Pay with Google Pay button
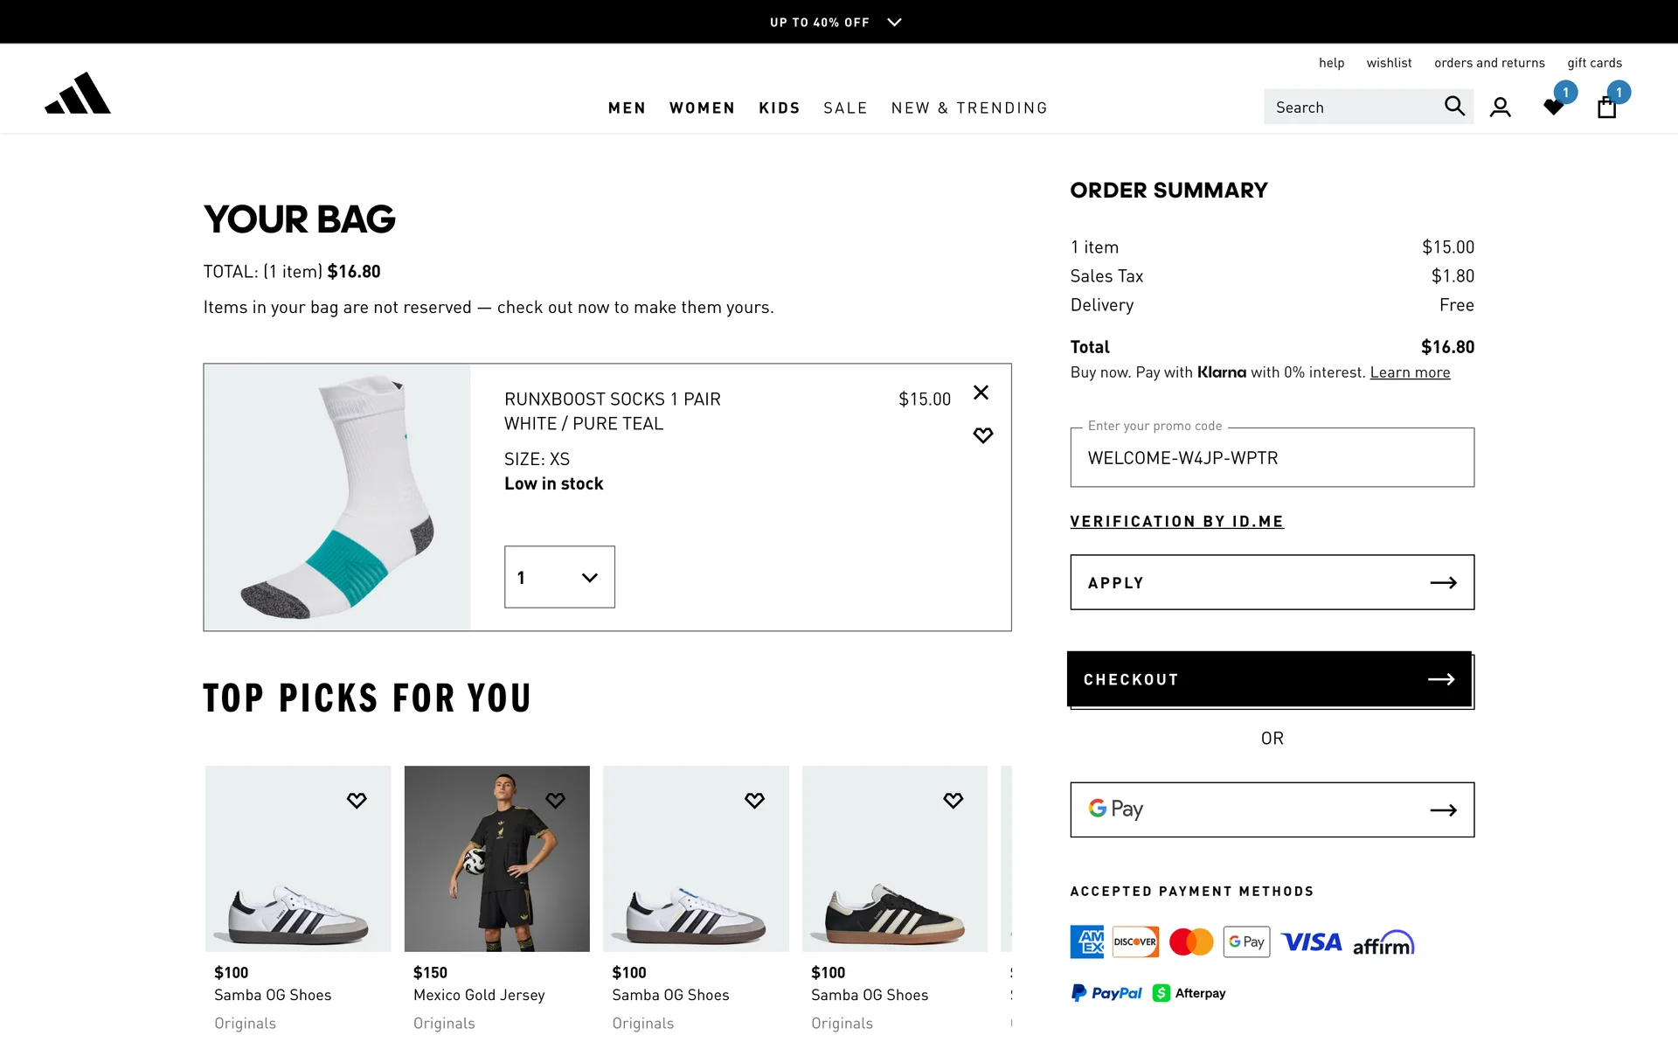Viewport: 1678px width, 1049px height. tap(1272, 809)
